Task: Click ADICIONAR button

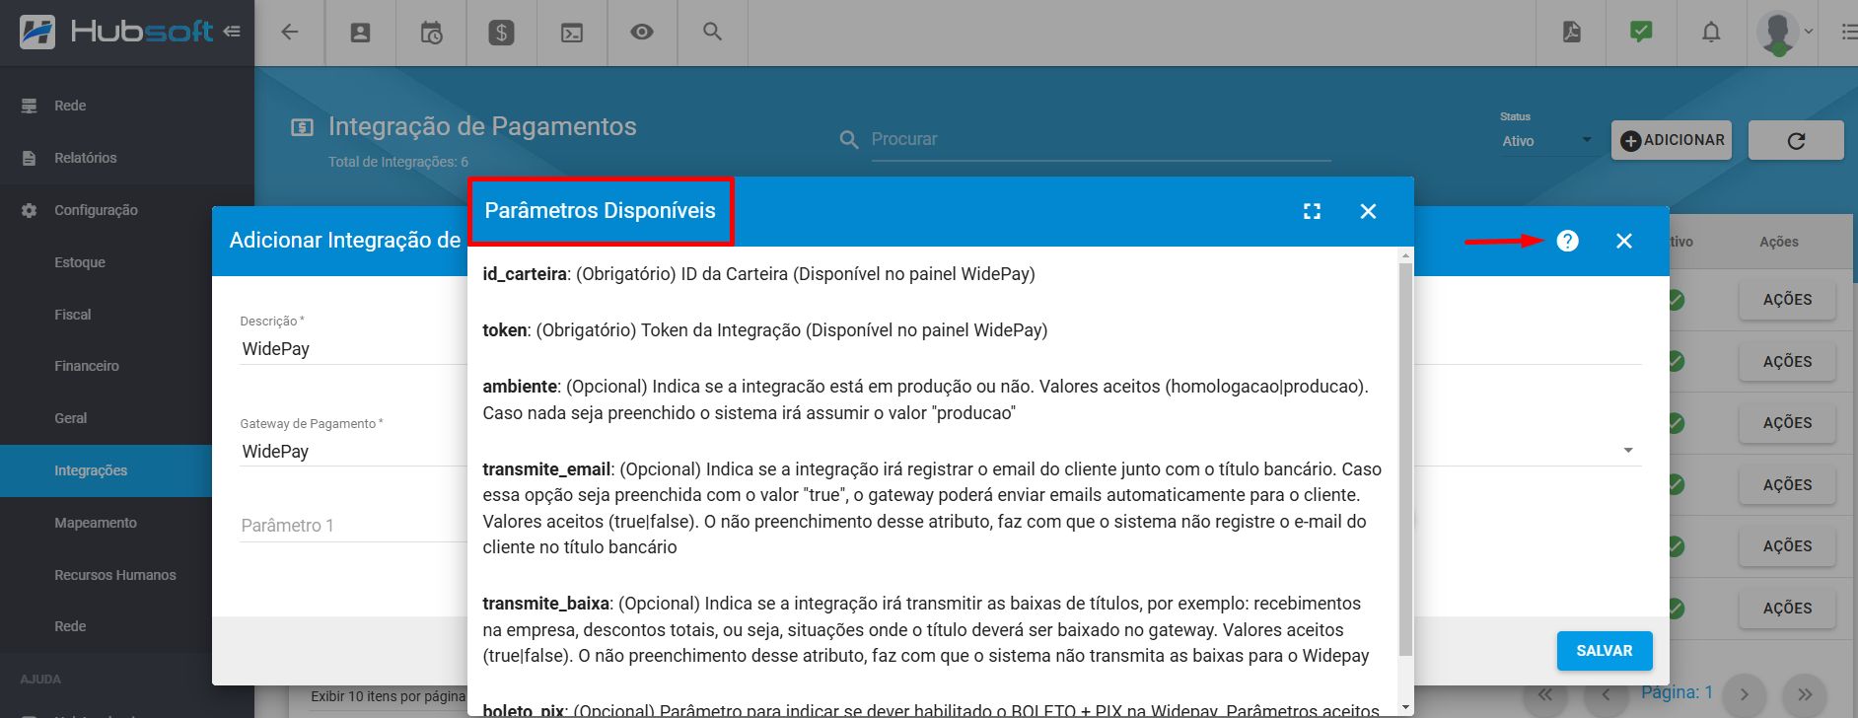Action: click(1674, 140)
